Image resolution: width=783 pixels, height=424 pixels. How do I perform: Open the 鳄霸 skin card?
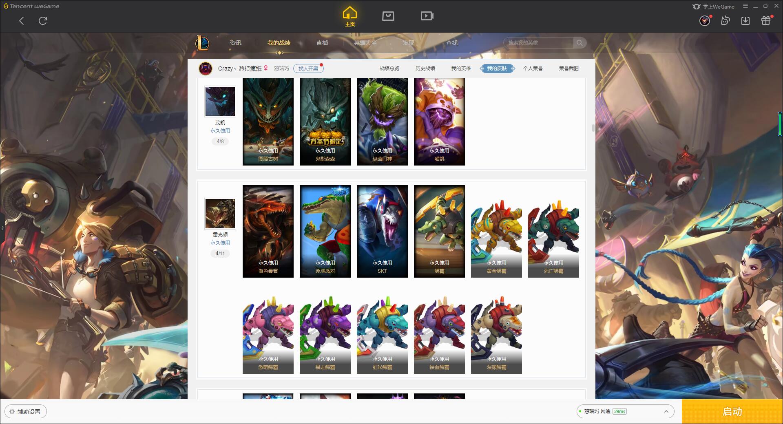pos(439,232)
